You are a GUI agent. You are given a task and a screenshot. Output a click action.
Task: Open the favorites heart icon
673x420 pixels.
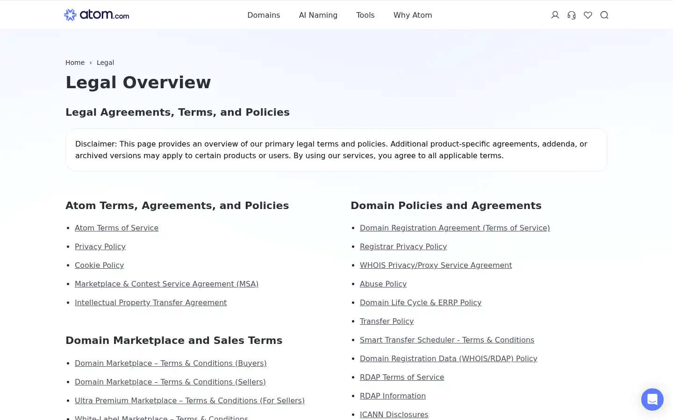click(588, 15)
